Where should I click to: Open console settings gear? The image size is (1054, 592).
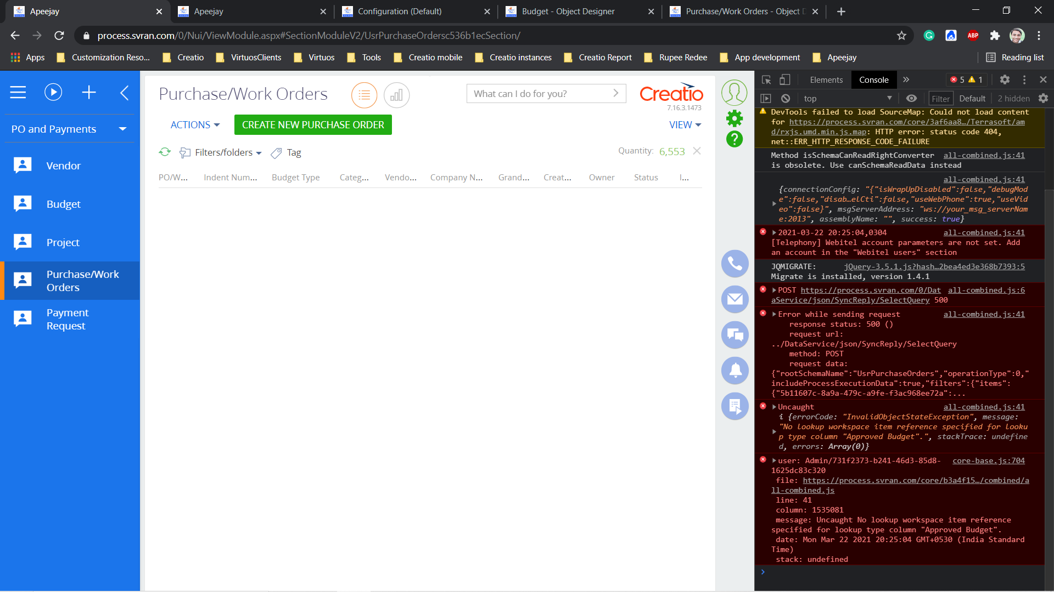tap(1043, 98)
